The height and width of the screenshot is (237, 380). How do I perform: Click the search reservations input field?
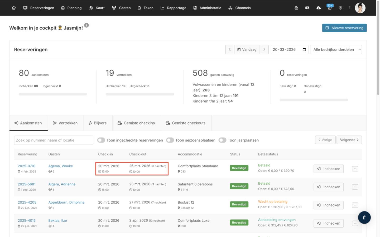[54, 140]
